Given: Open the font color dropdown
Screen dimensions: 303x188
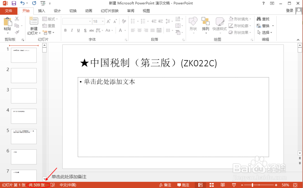Looking at the screenshot, I should click(125, 30).
